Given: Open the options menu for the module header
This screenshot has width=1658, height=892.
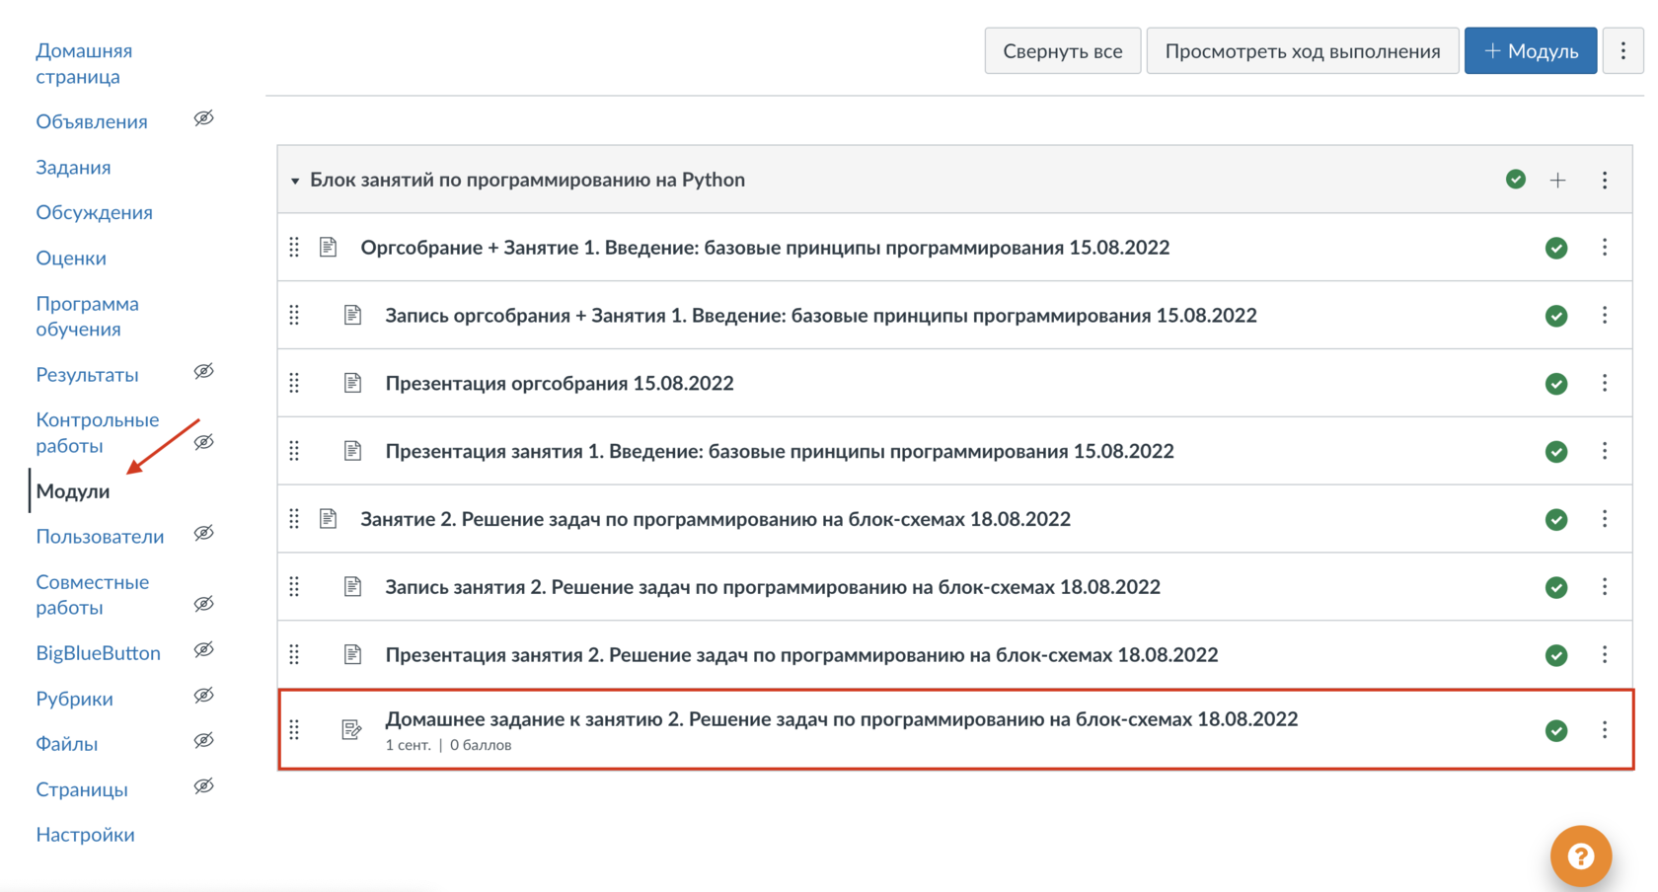Looking at the screenshot, I should [x=1605, y=180].
